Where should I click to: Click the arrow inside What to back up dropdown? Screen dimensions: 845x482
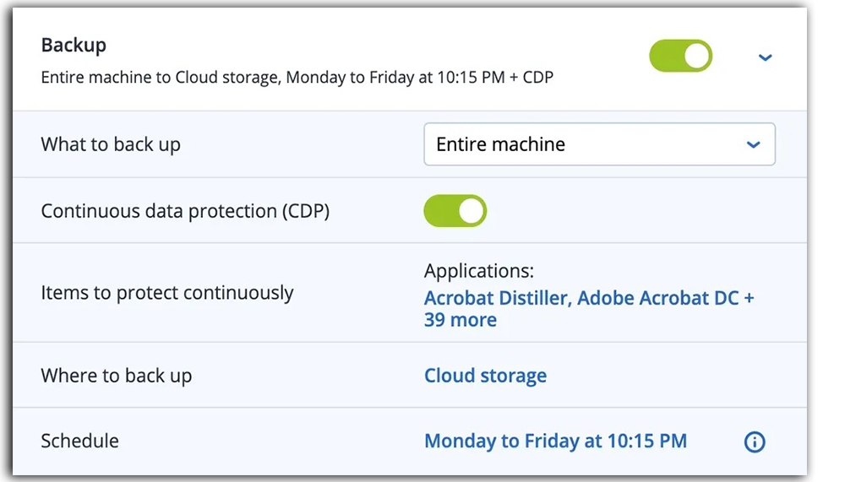[754, 144]
